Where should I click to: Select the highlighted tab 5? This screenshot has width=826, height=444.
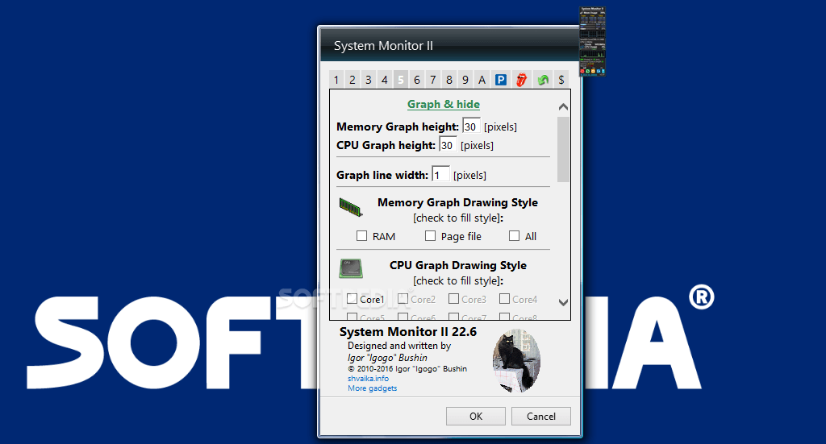(400, 80)
